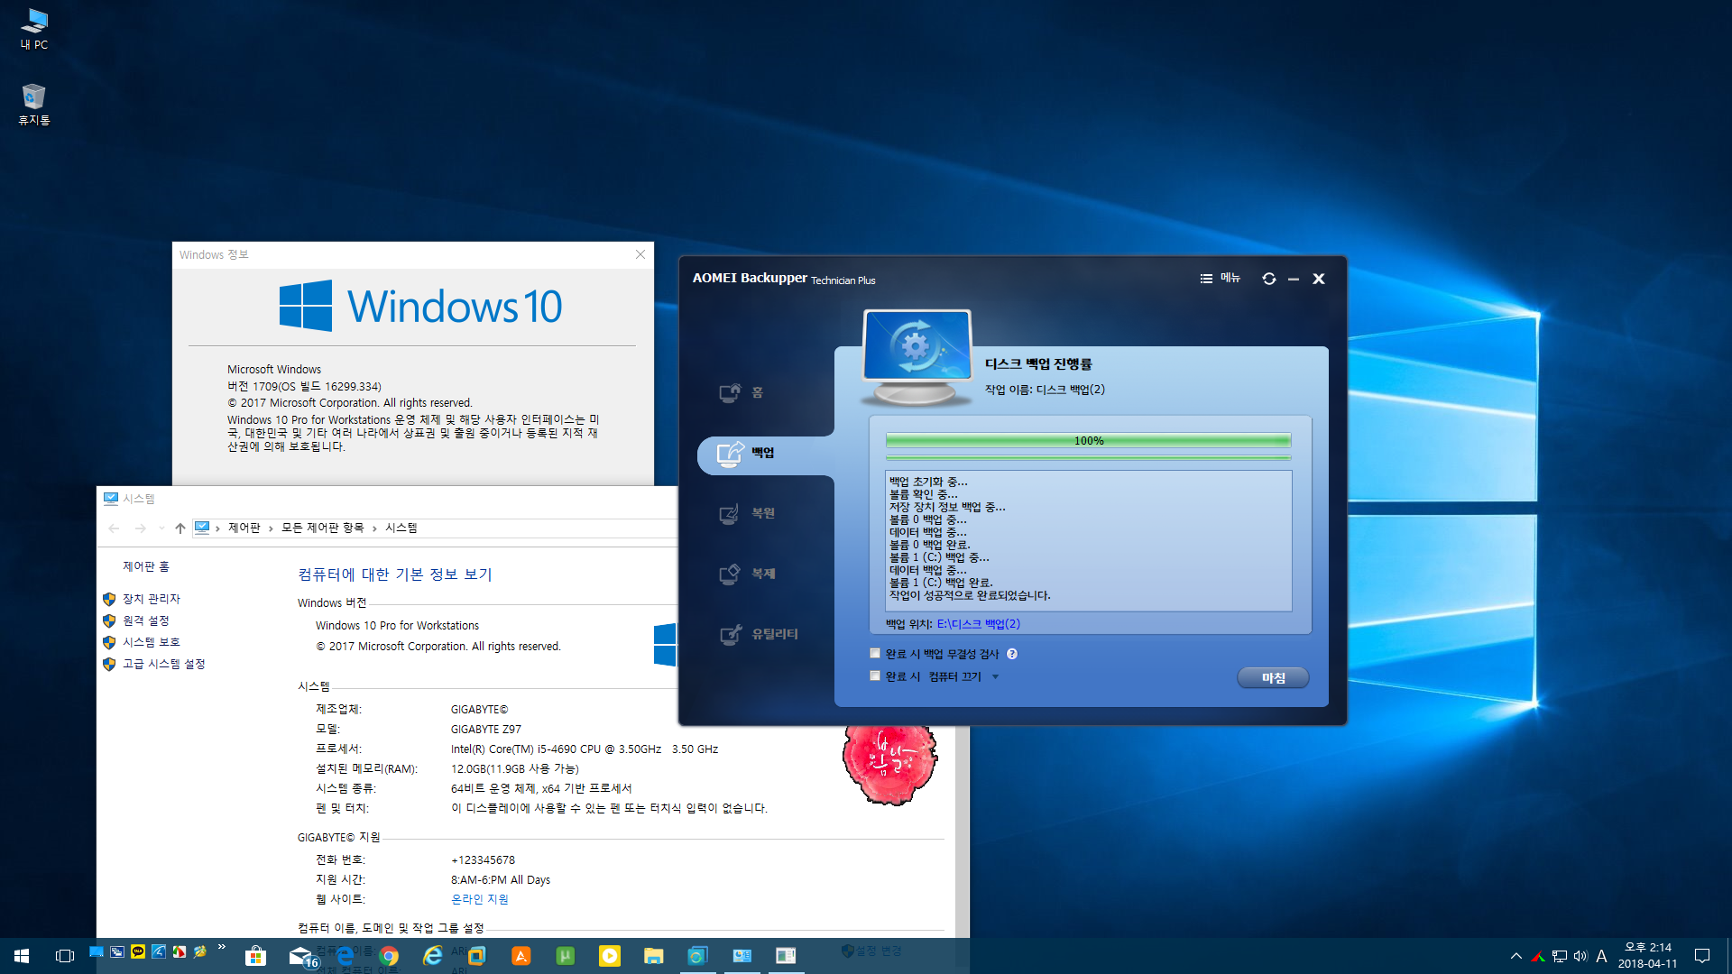The height and width of the screenshot is (974, 1732).
Task: Open the Windows Start menu
Action: pyautogui.click(x=22, y=955)
